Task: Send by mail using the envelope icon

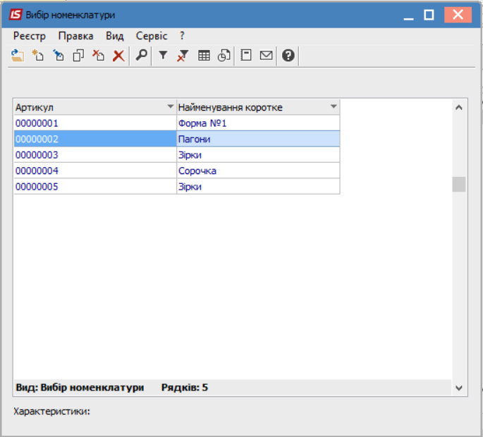Action: [266, 56]
